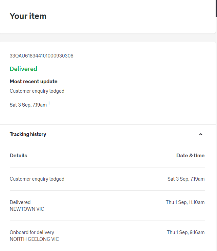The height and width of the screenshot is (251, 217).
Task: Click the NEWTOWN VIC location text
Action: [x=27, y=209]
